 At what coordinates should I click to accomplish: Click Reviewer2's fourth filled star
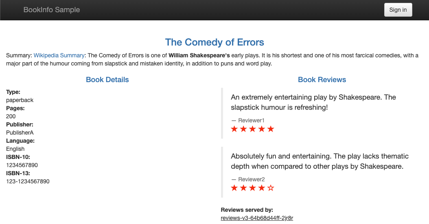262,188
